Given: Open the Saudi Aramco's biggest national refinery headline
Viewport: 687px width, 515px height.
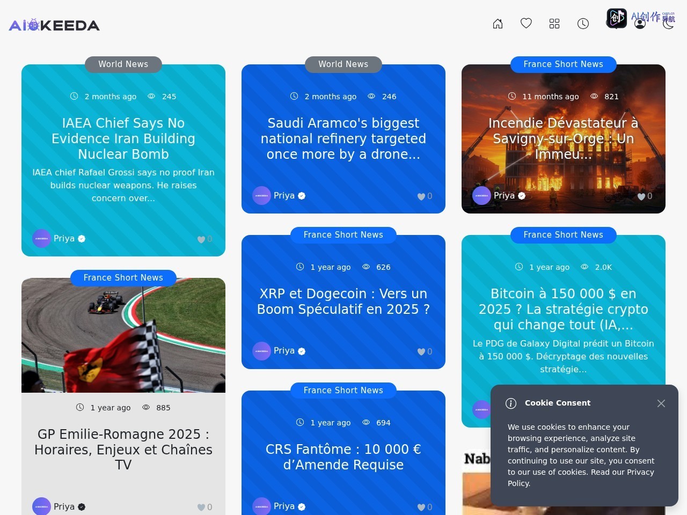Looking at the screenshot, I should point(343,139).
